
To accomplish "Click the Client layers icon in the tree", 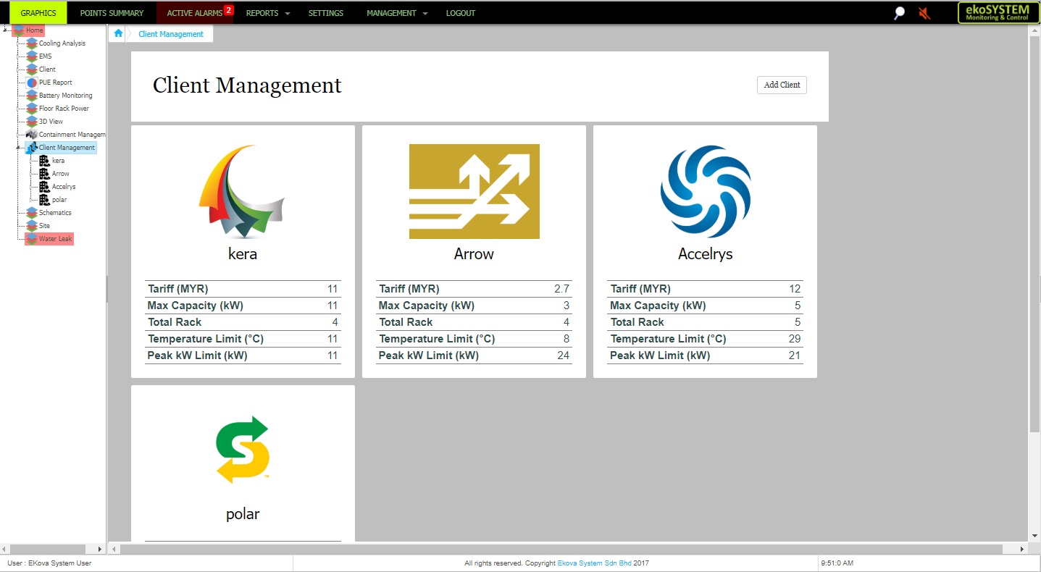I will (31, 70).
